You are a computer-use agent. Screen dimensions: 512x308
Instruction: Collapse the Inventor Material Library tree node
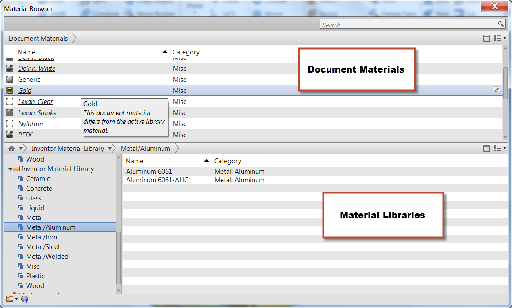[x=10, y=169]
